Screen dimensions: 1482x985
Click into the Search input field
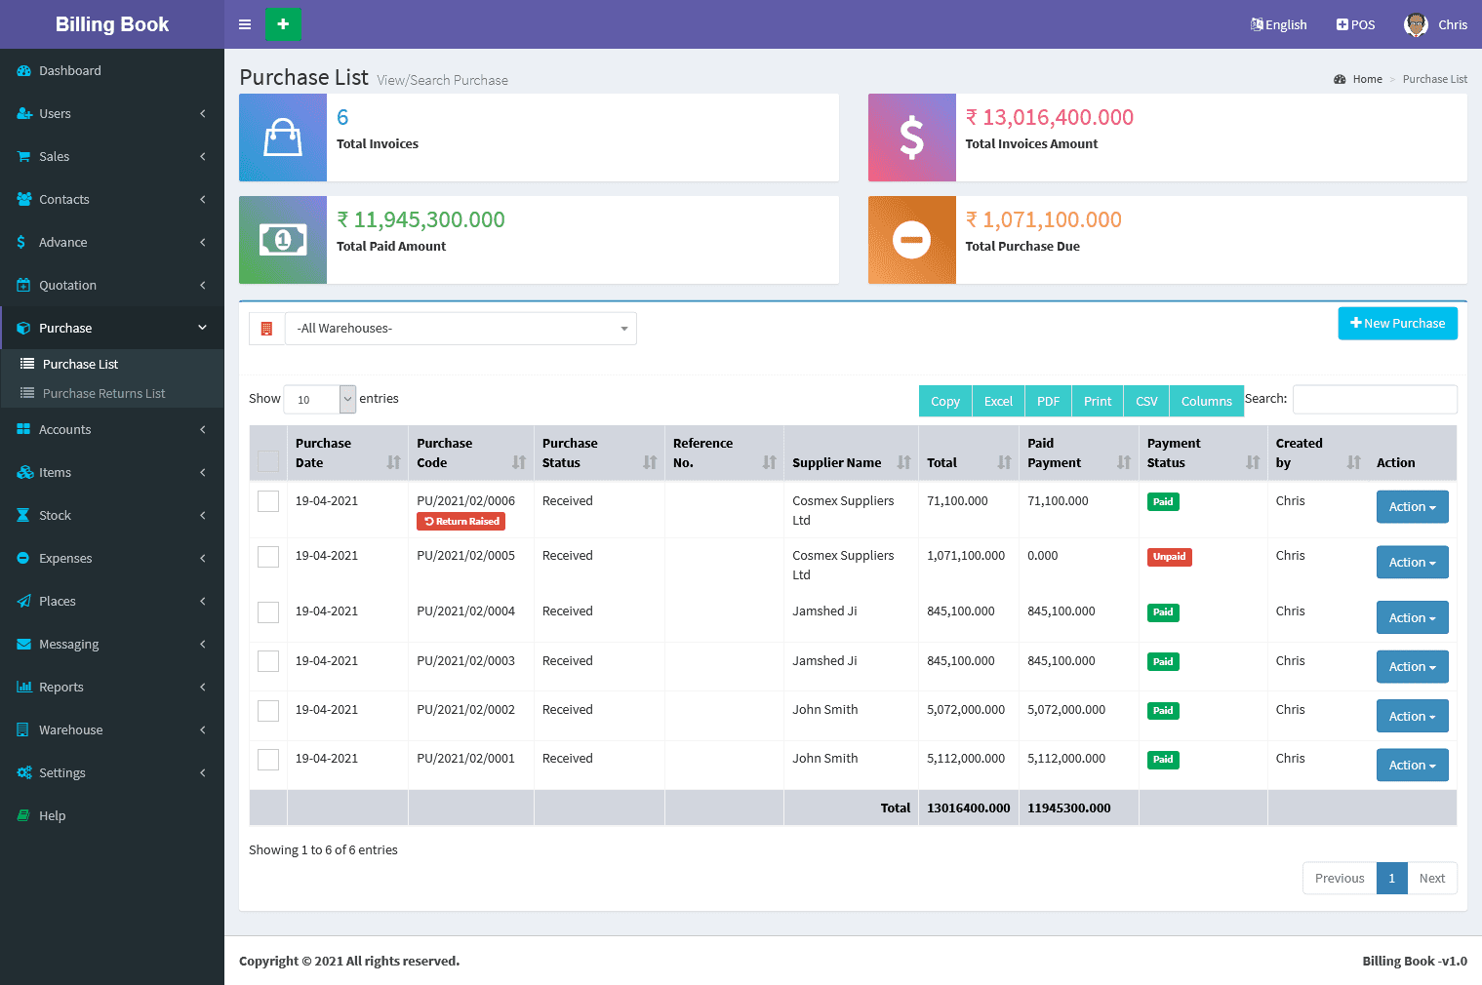click(1374, 399)
